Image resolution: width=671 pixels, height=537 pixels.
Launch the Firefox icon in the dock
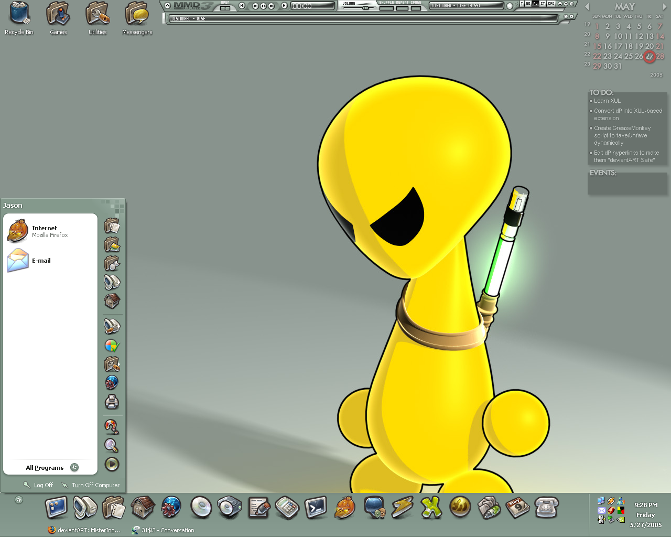click(344, 508)
